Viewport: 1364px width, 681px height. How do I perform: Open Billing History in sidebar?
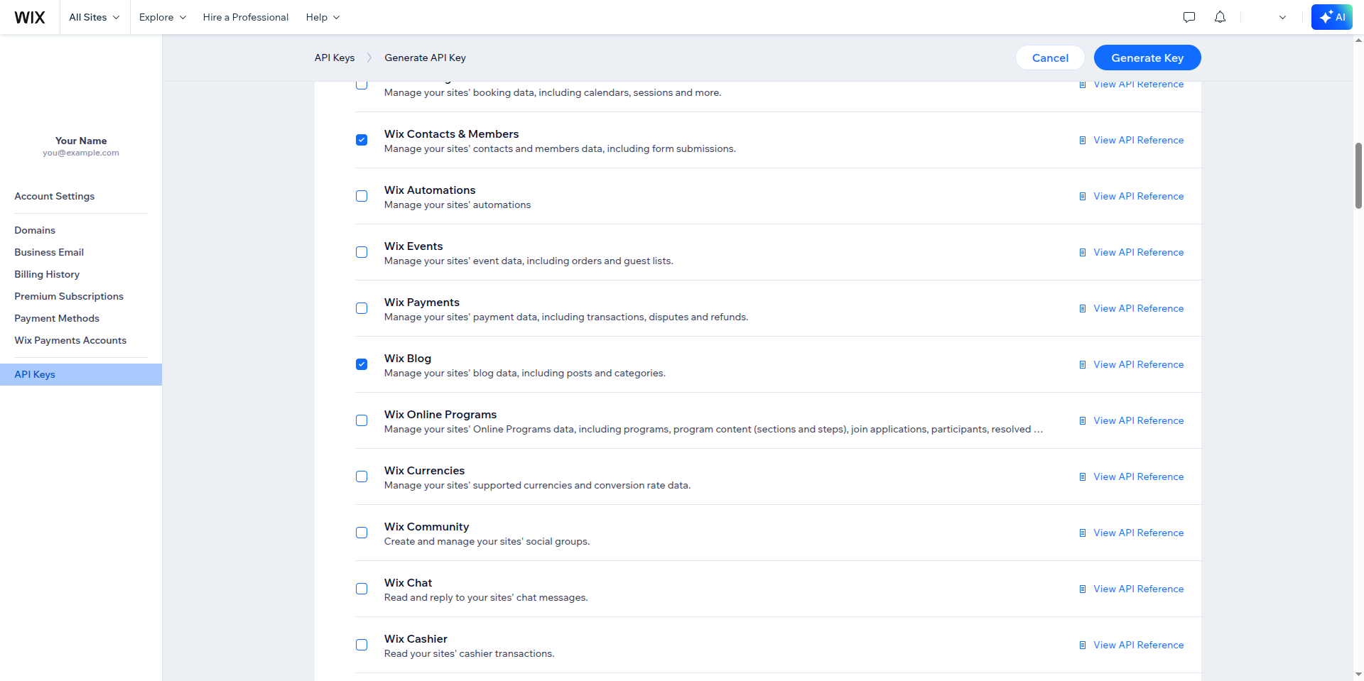(47, 274)
